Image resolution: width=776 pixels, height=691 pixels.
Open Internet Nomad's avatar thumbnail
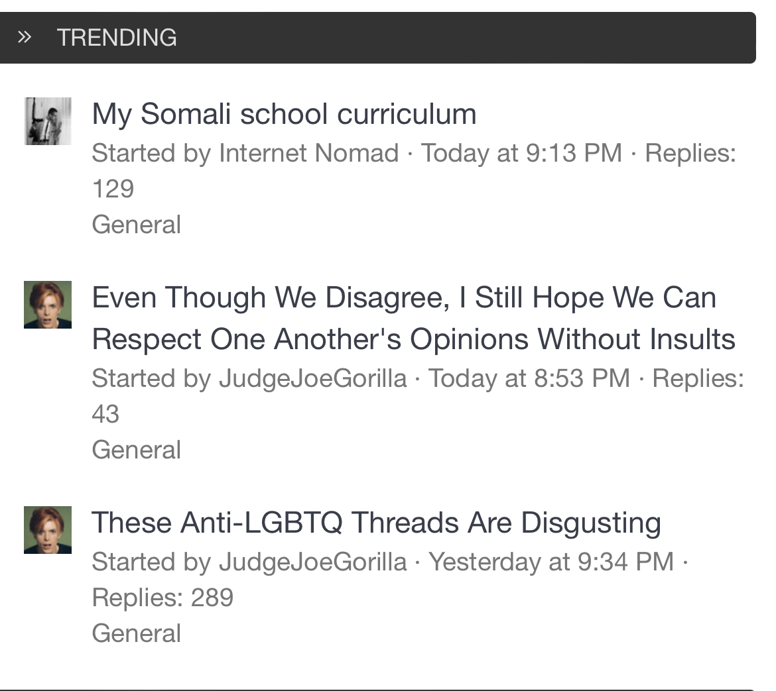(48, 121)
